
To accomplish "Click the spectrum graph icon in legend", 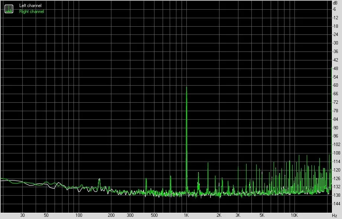I will tap(9, 9).
